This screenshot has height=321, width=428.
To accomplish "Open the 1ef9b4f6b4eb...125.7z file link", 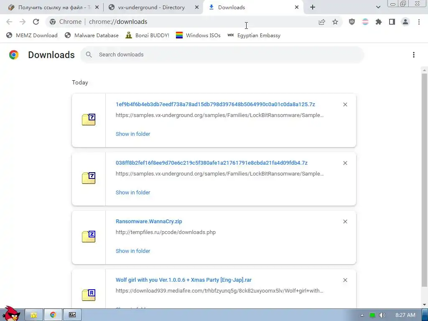I will tap(215, 104).
